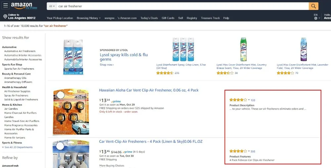Filter by Sports Fan Air Fresheners
This screenshot has height=168, width=331.
pyautogui.click(x=19, y=69)
